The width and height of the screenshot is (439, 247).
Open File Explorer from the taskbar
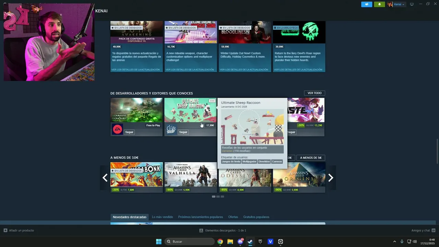tap(230, 242)
